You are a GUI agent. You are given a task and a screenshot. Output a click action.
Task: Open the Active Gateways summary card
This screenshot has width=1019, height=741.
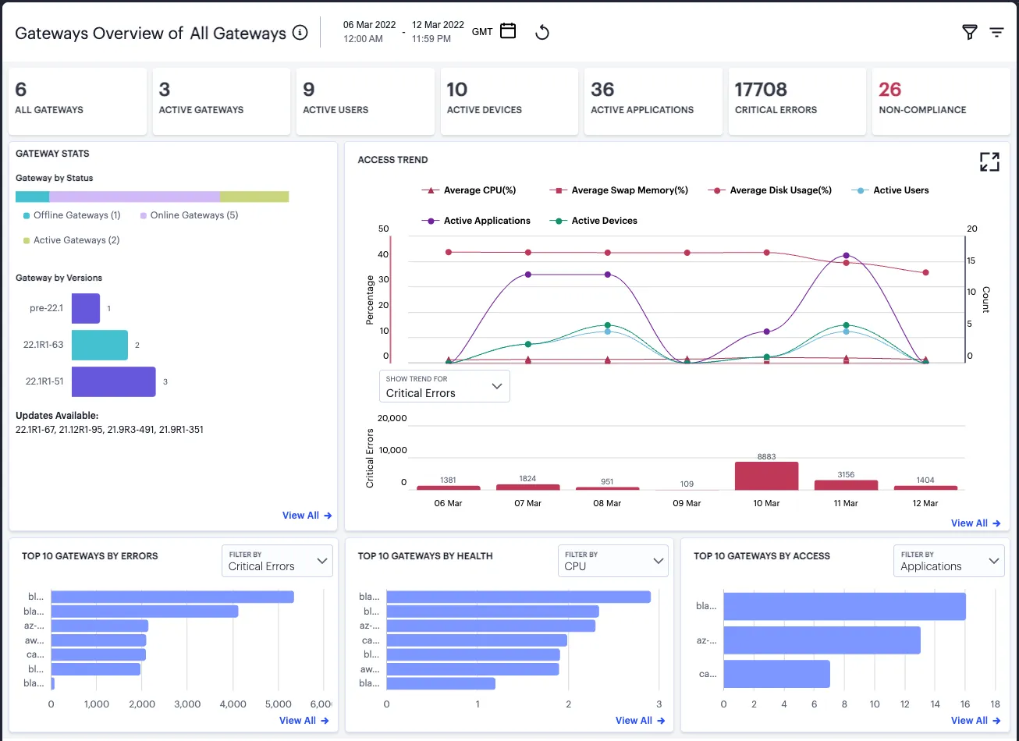222,101
